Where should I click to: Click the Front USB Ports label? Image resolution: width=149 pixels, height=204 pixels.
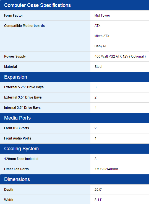[x=17, y=128]
